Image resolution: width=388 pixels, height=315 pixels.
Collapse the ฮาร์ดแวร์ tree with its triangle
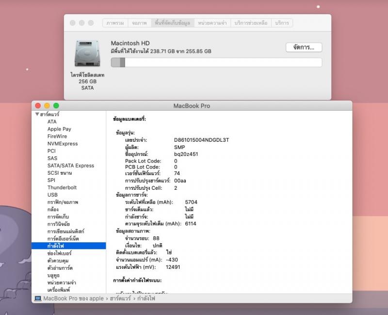pos(37,114)
